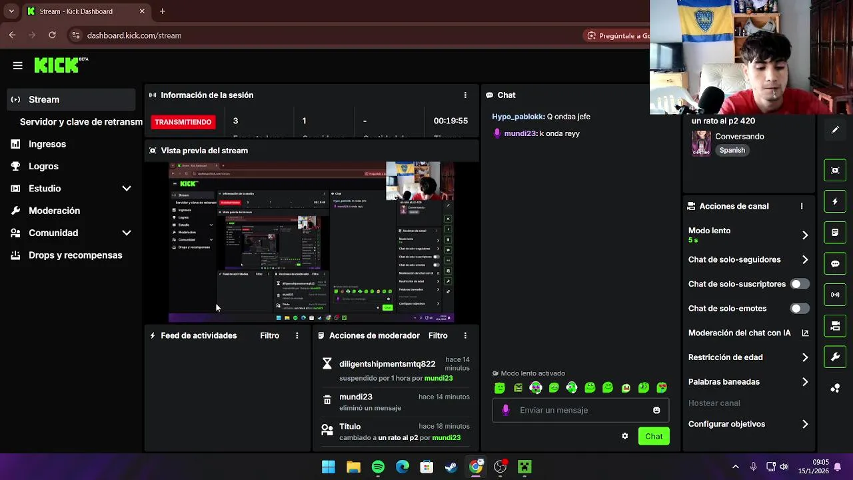The height and width of the screenshot is (480, 853).
Task: Reload the browser page
Action: coord(52,35)
